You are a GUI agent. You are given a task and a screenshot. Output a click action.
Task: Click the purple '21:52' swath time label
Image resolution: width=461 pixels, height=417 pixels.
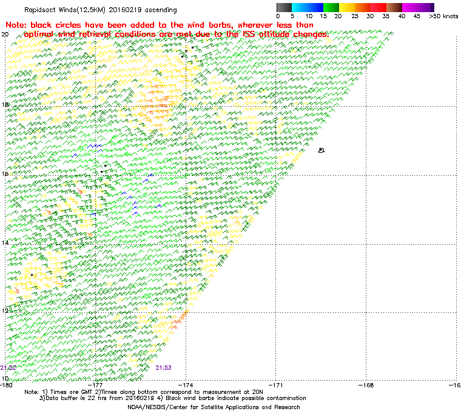point(8,368)
